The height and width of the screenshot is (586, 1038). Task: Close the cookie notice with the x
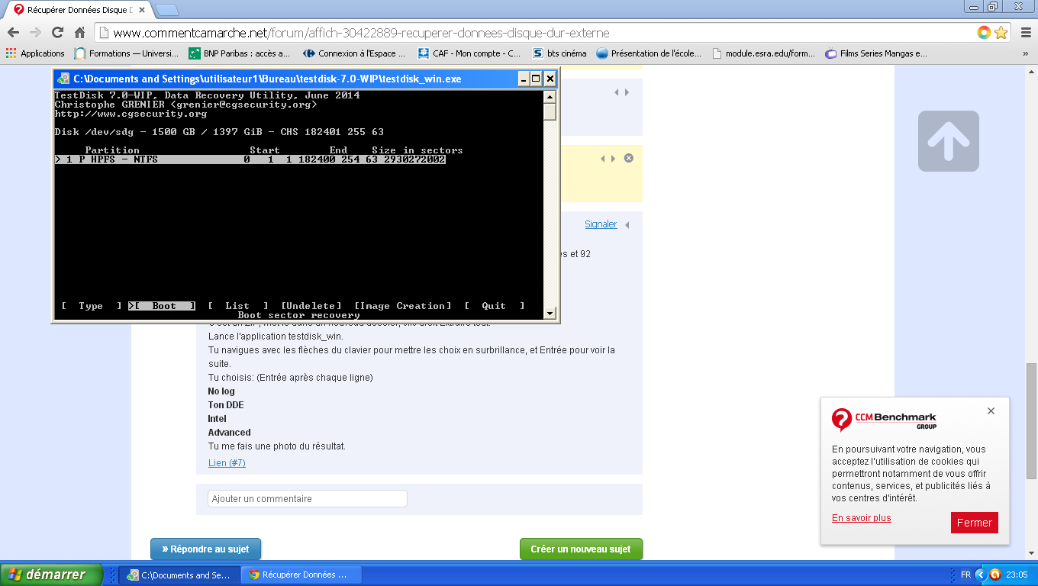coord(991,411)
